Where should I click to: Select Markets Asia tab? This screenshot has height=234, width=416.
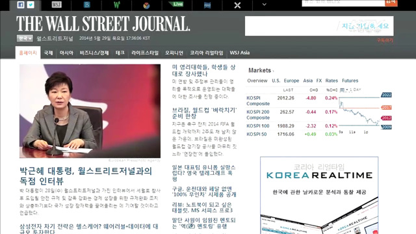307,81
